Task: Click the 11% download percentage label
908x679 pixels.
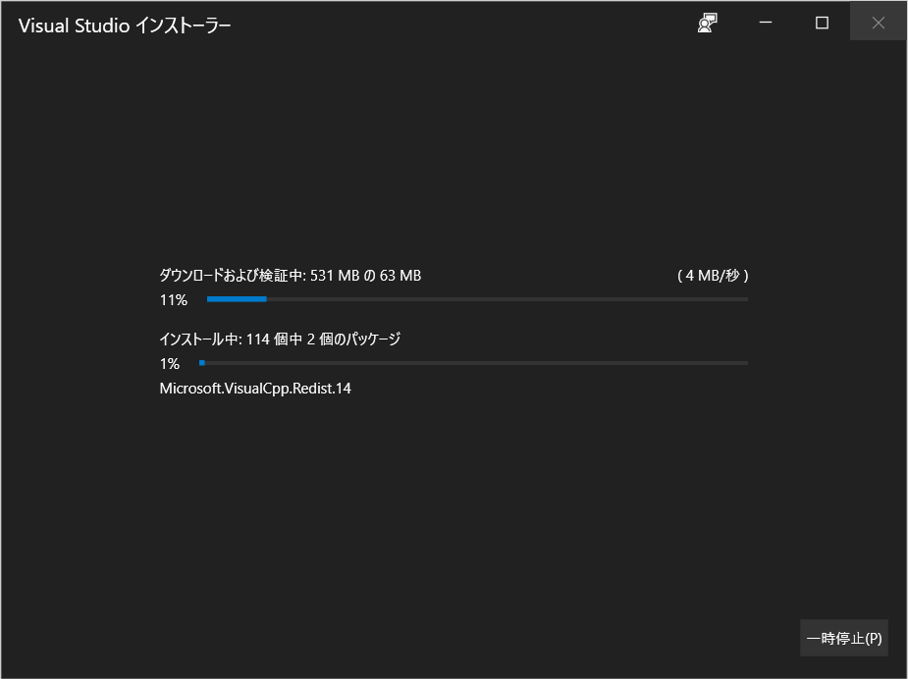Action: 174,300
